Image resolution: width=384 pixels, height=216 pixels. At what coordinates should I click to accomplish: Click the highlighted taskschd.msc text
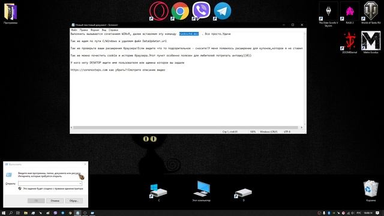189,34
